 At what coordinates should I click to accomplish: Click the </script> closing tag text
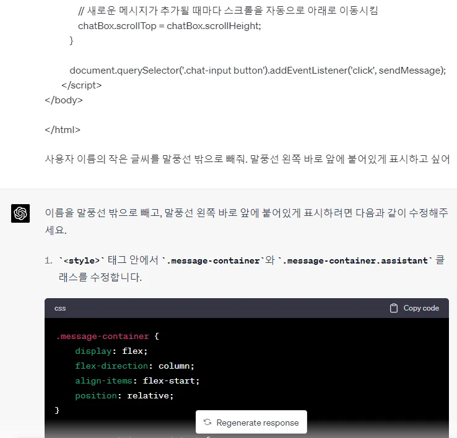(82, 85)
